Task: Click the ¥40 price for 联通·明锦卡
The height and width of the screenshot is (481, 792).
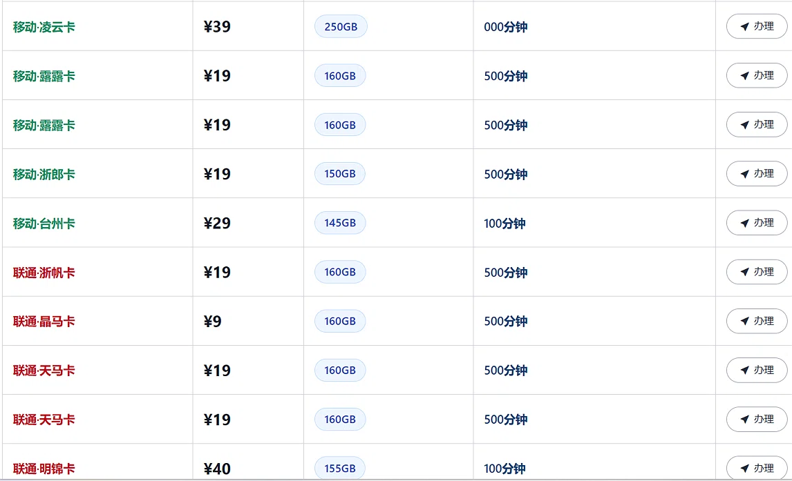Action: click(217, 469)
